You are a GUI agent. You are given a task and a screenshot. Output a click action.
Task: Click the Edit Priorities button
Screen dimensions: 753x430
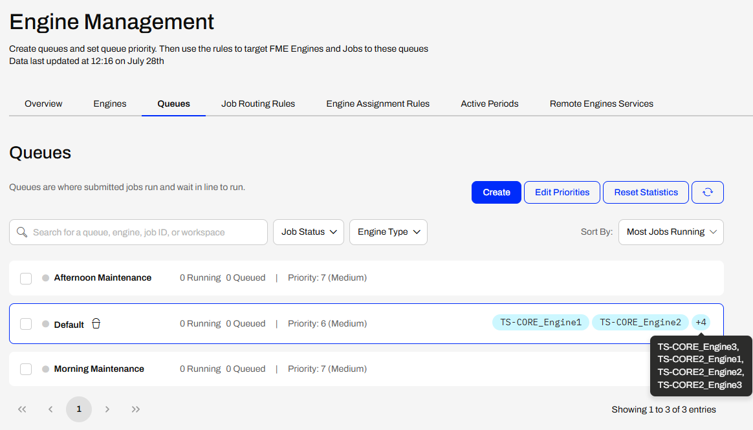[x=562, y=193]
